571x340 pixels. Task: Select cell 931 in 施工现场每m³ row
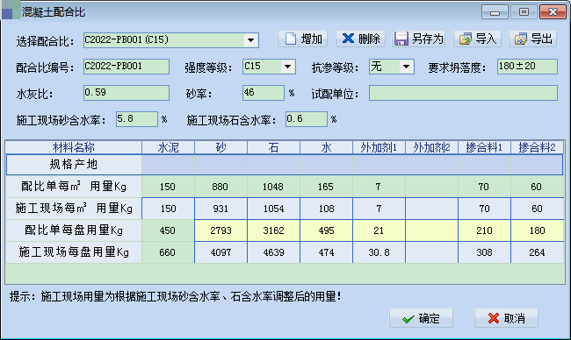[x=221, y=209]
